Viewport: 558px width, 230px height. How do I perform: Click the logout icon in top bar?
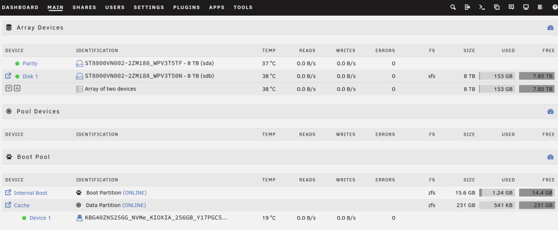click(x=467, y=7)
